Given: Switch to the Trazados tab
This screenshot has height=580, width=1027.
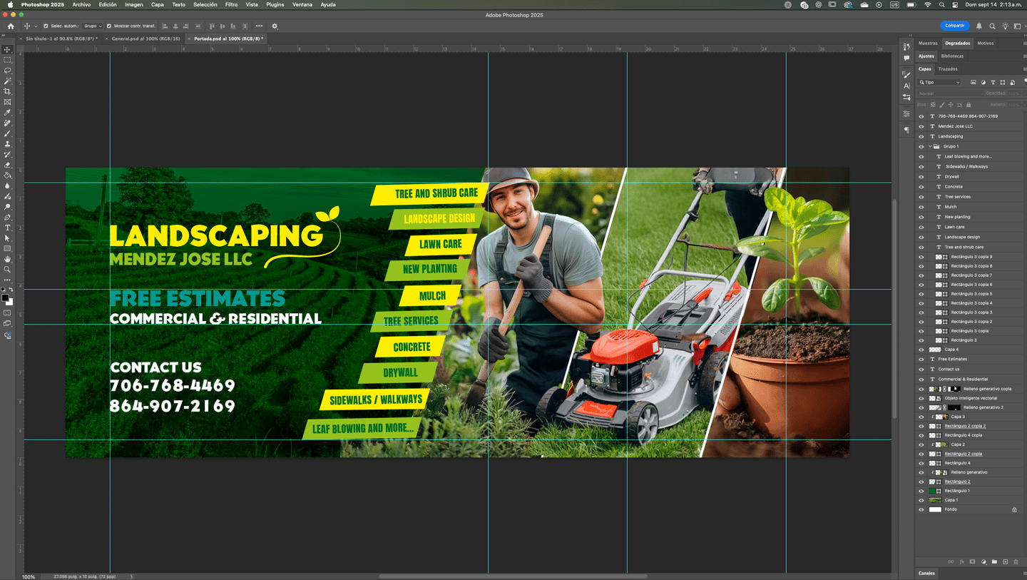Looking at the screenshot, I should [x=949, y=68].
